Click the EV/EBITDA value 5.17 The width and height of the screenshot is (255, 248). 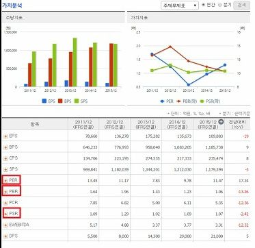point(94,225)
